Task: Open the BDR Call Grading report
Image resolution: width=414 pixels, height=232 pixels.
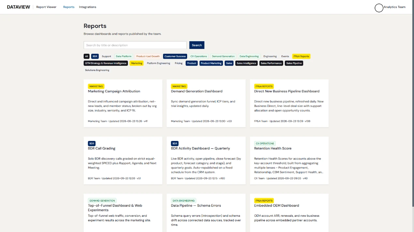Action: pyautogui.click(x=102, y=148)
